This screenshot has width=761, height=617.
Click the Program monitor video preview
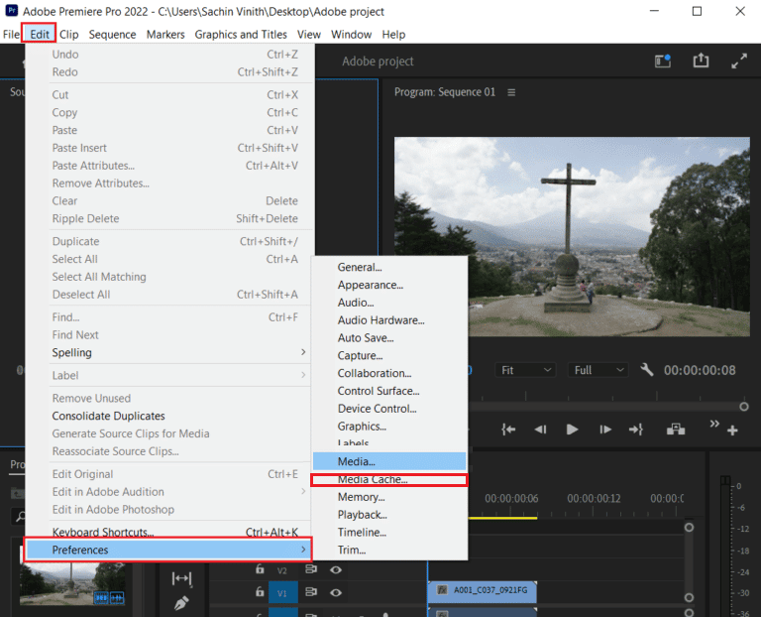(572, 236)
